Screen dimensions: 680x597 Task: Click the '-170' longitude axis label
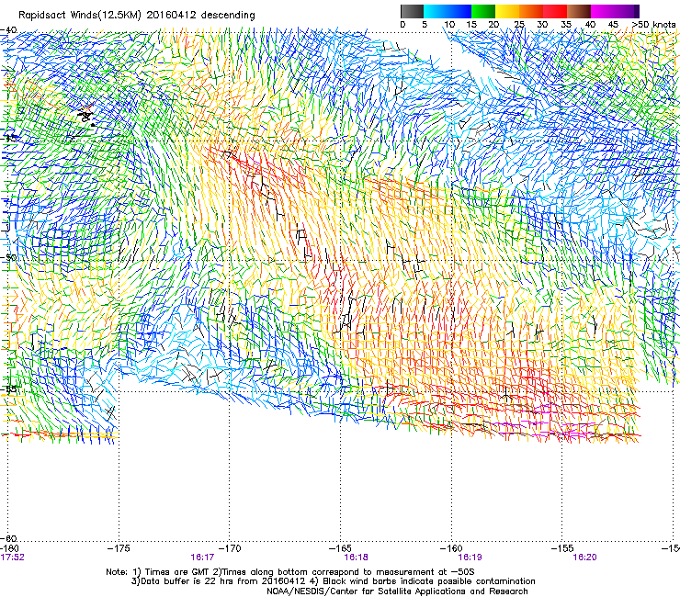pyautogui.click(x=230, y=548)
